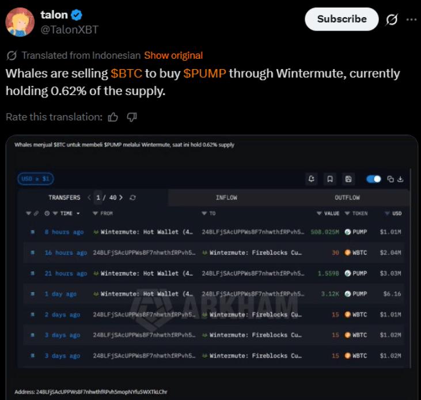Click the Subscribe button
The height and width of the screenshot is (400, 421).
tap(342, 19)
